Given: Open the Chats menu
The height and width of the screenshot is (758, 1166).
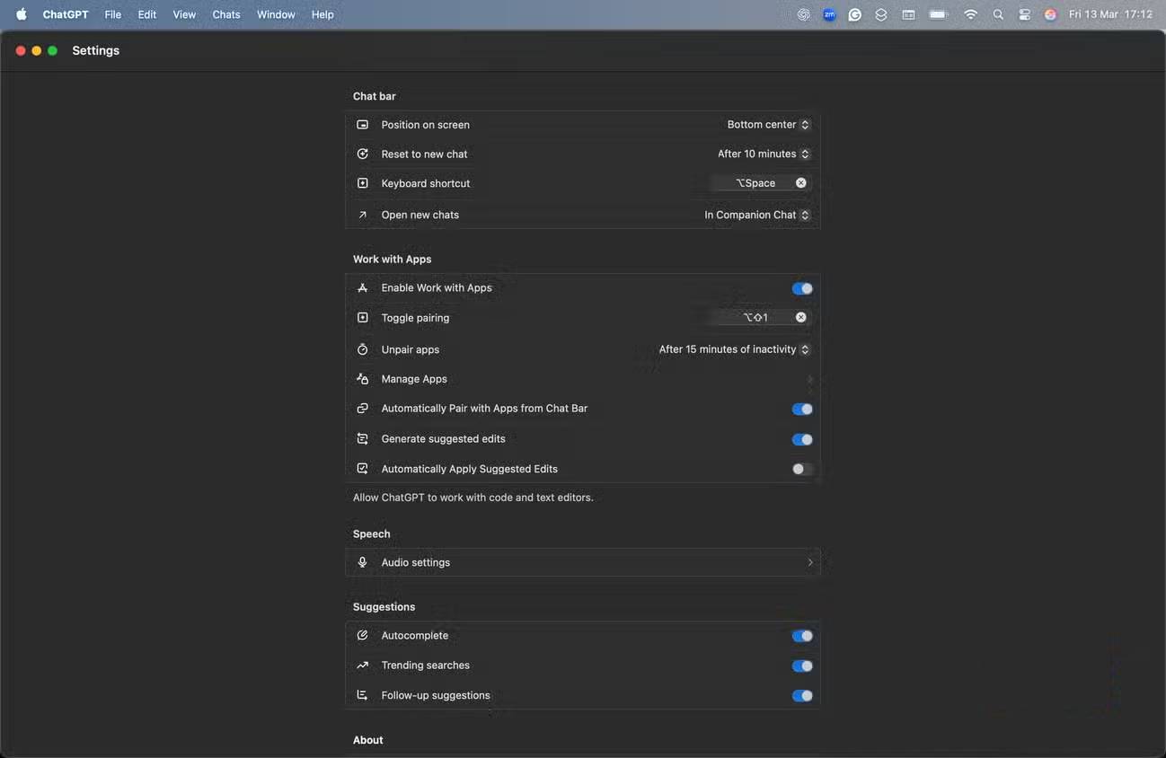Looking at the screenshot, I should click(x=226, y=14).
